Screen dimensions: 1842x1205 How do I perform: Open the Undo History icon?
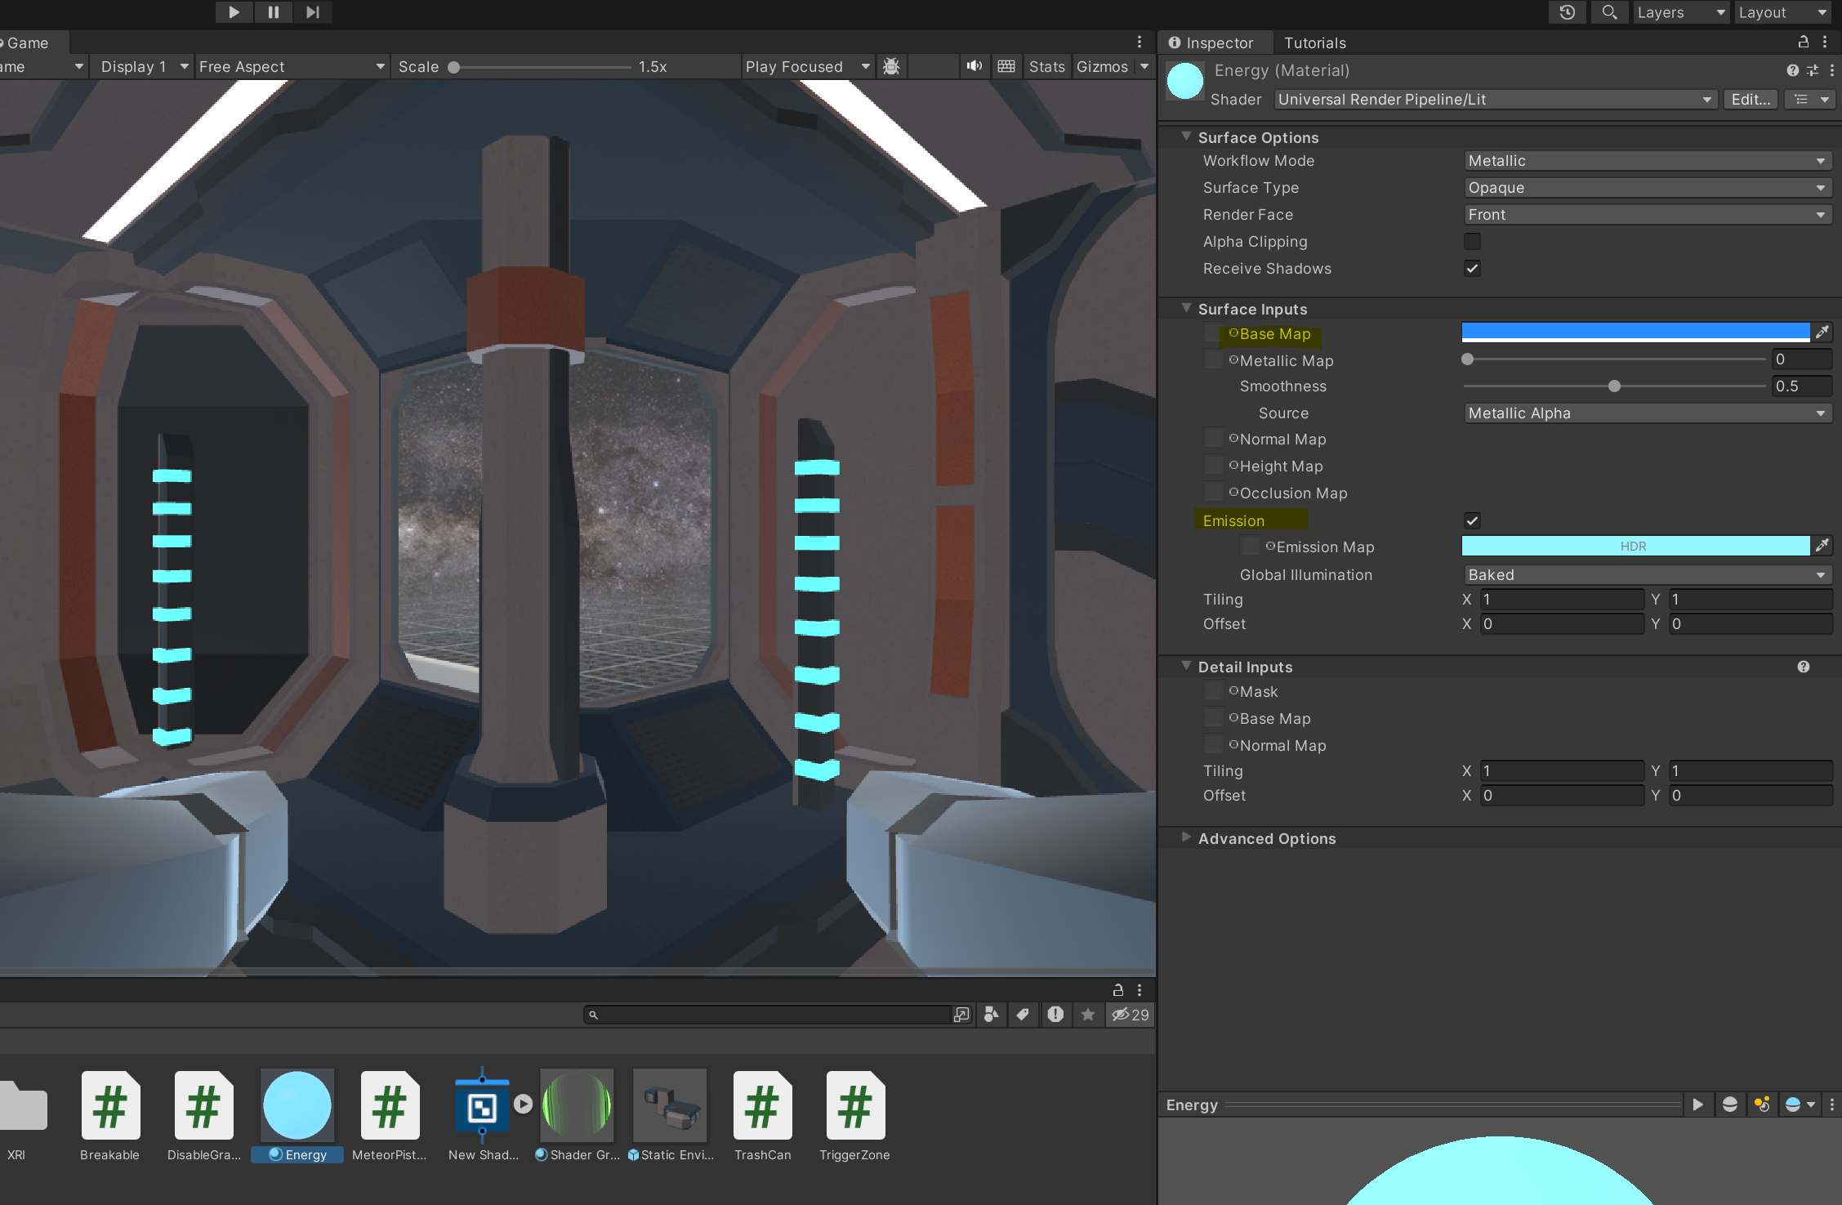click(1567, 12)
